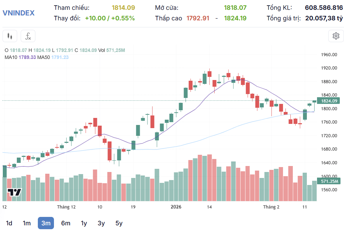The image size is (344, 232).
Task: Click the 2026 date axis marker
Action: click(176, 207)
